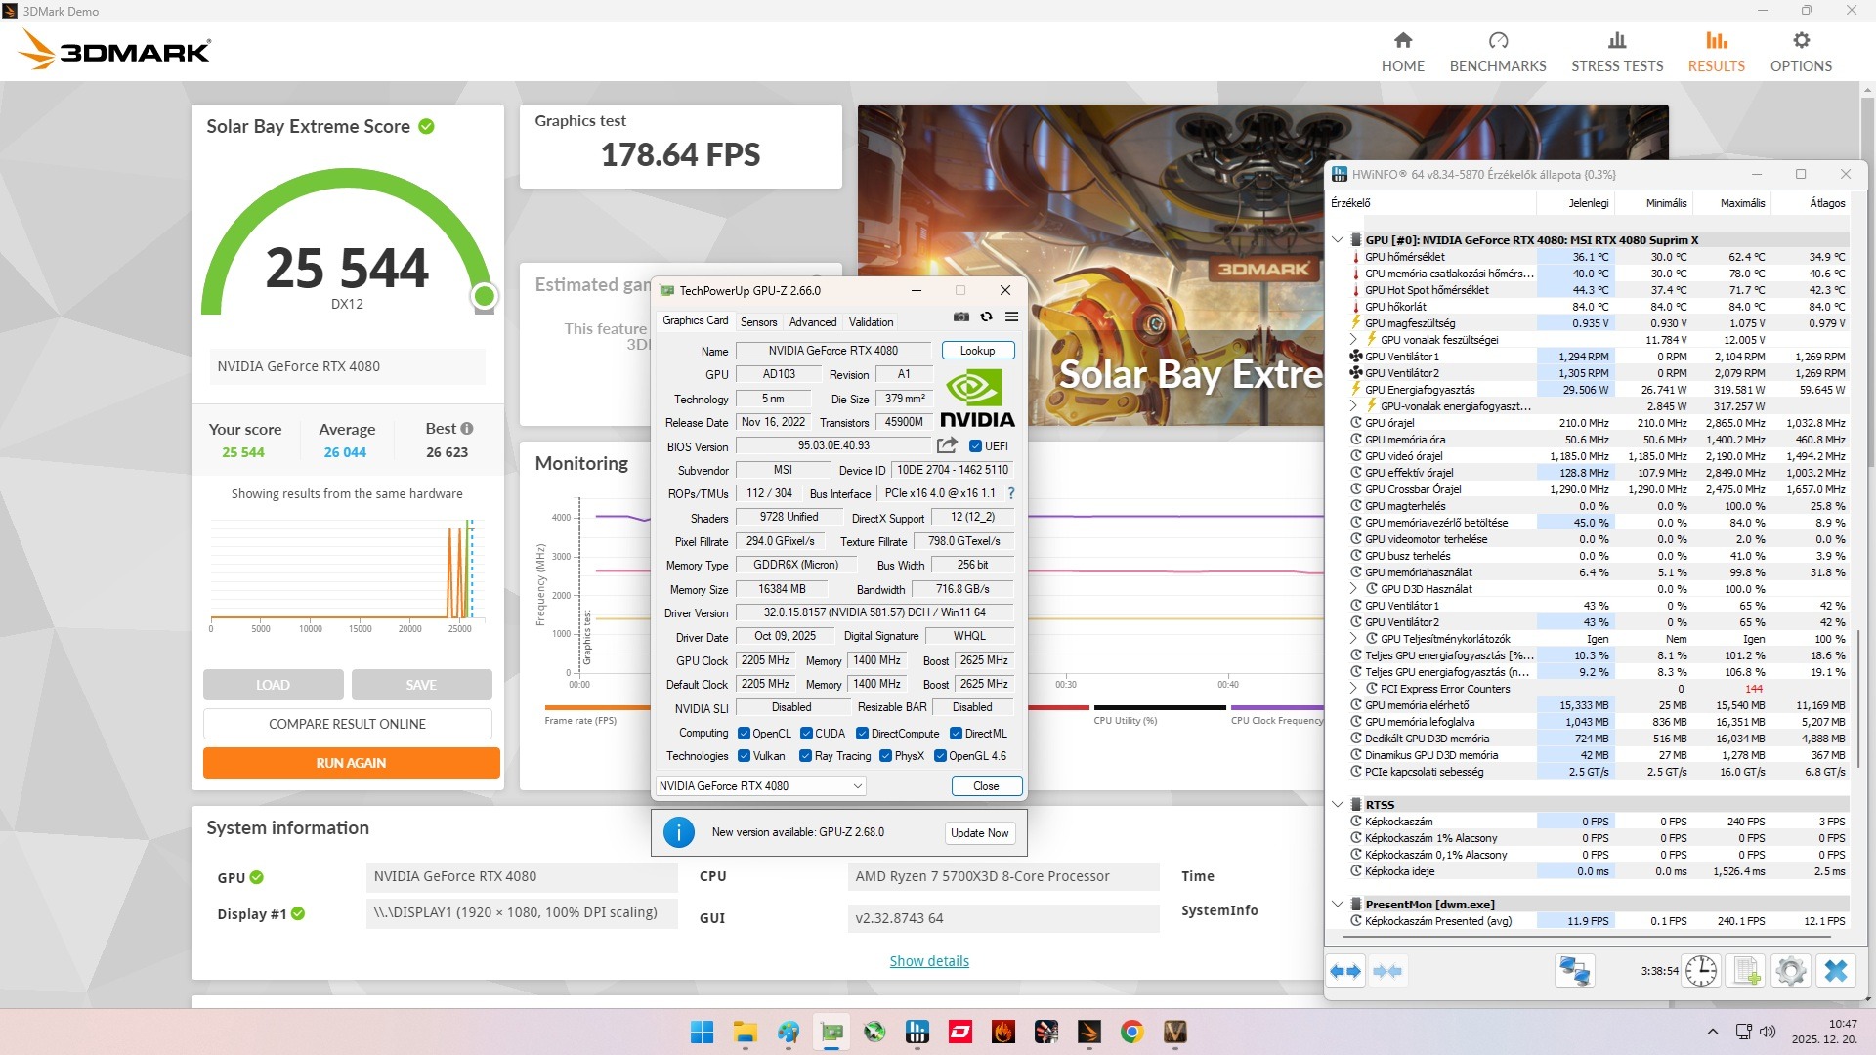Click the BIOS share/export arrow icon
Viewport: 1876px width, 1055px height.
[x=946, y=445]
